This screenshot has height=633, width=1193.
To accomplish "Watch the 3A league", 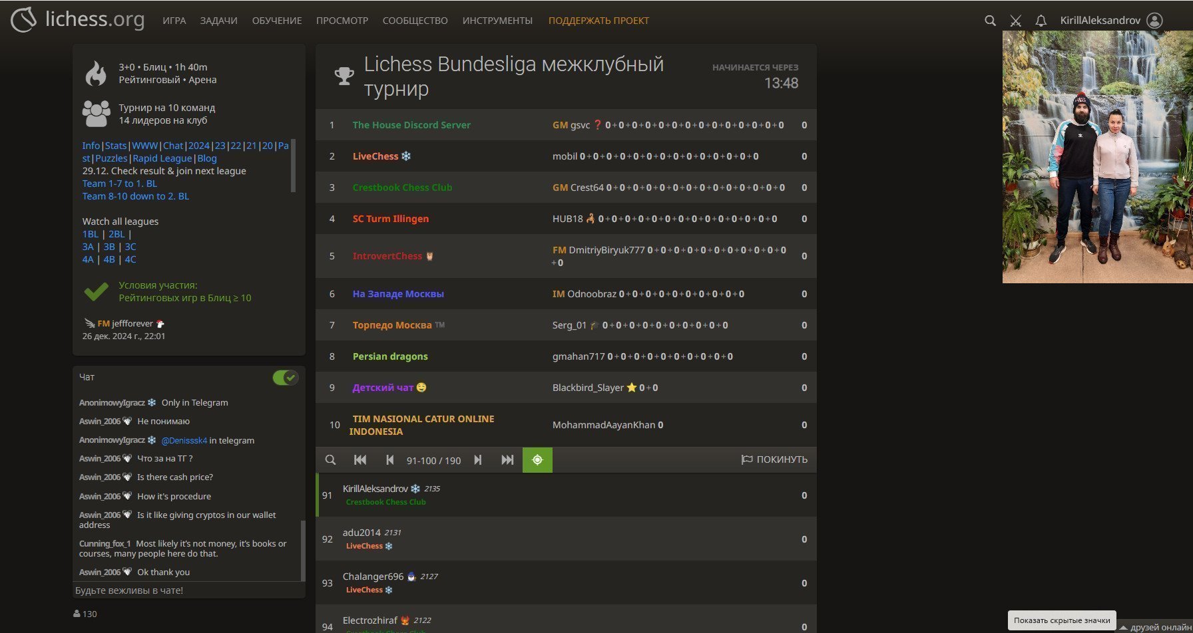I will point(88,247).
